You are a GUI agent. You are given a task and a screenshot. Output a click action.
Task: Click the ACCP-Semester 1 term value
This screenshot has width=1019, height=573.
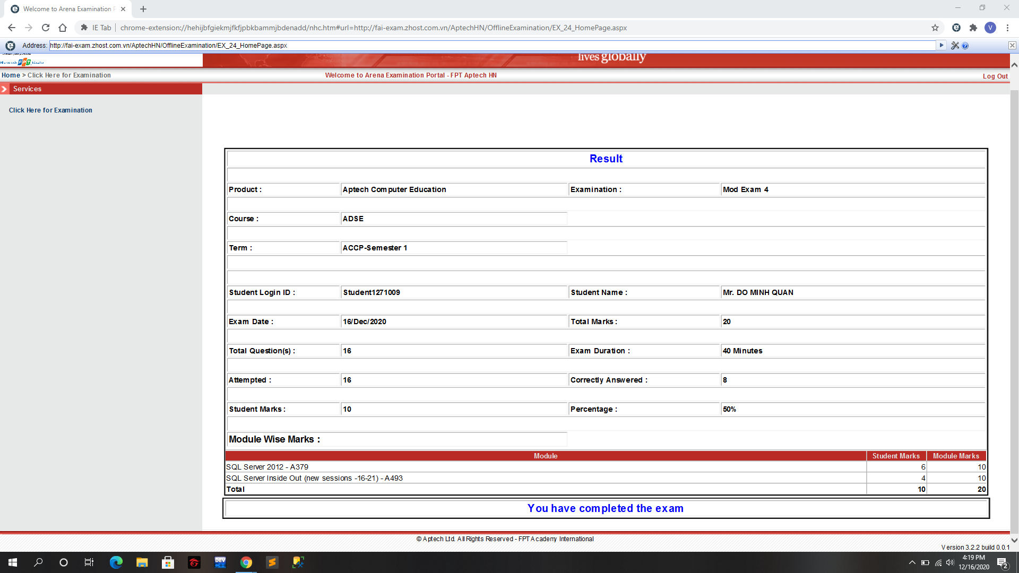(375, 248)
